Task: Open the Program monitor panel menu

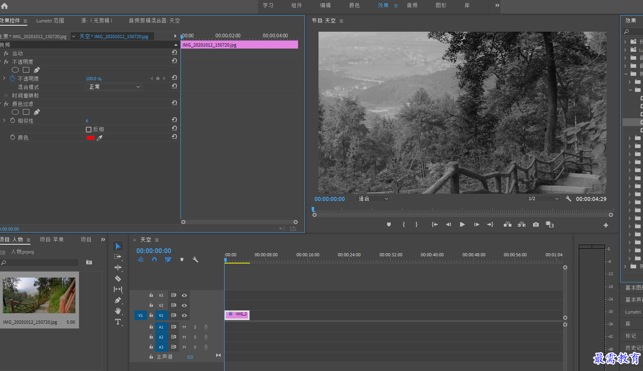Action: (x=341, y=21)
